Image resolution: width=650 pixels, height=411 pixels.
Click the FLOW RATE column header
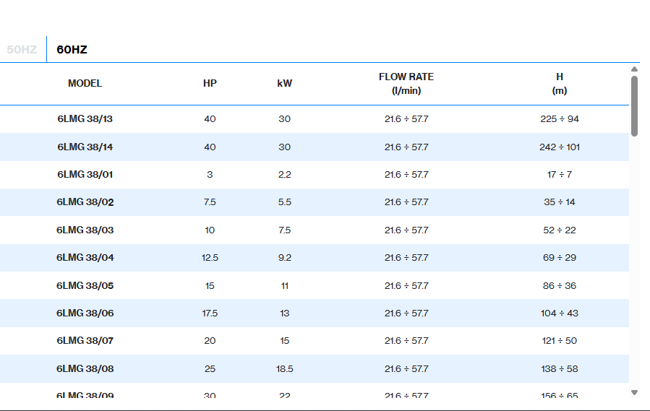tap(406, 83)
